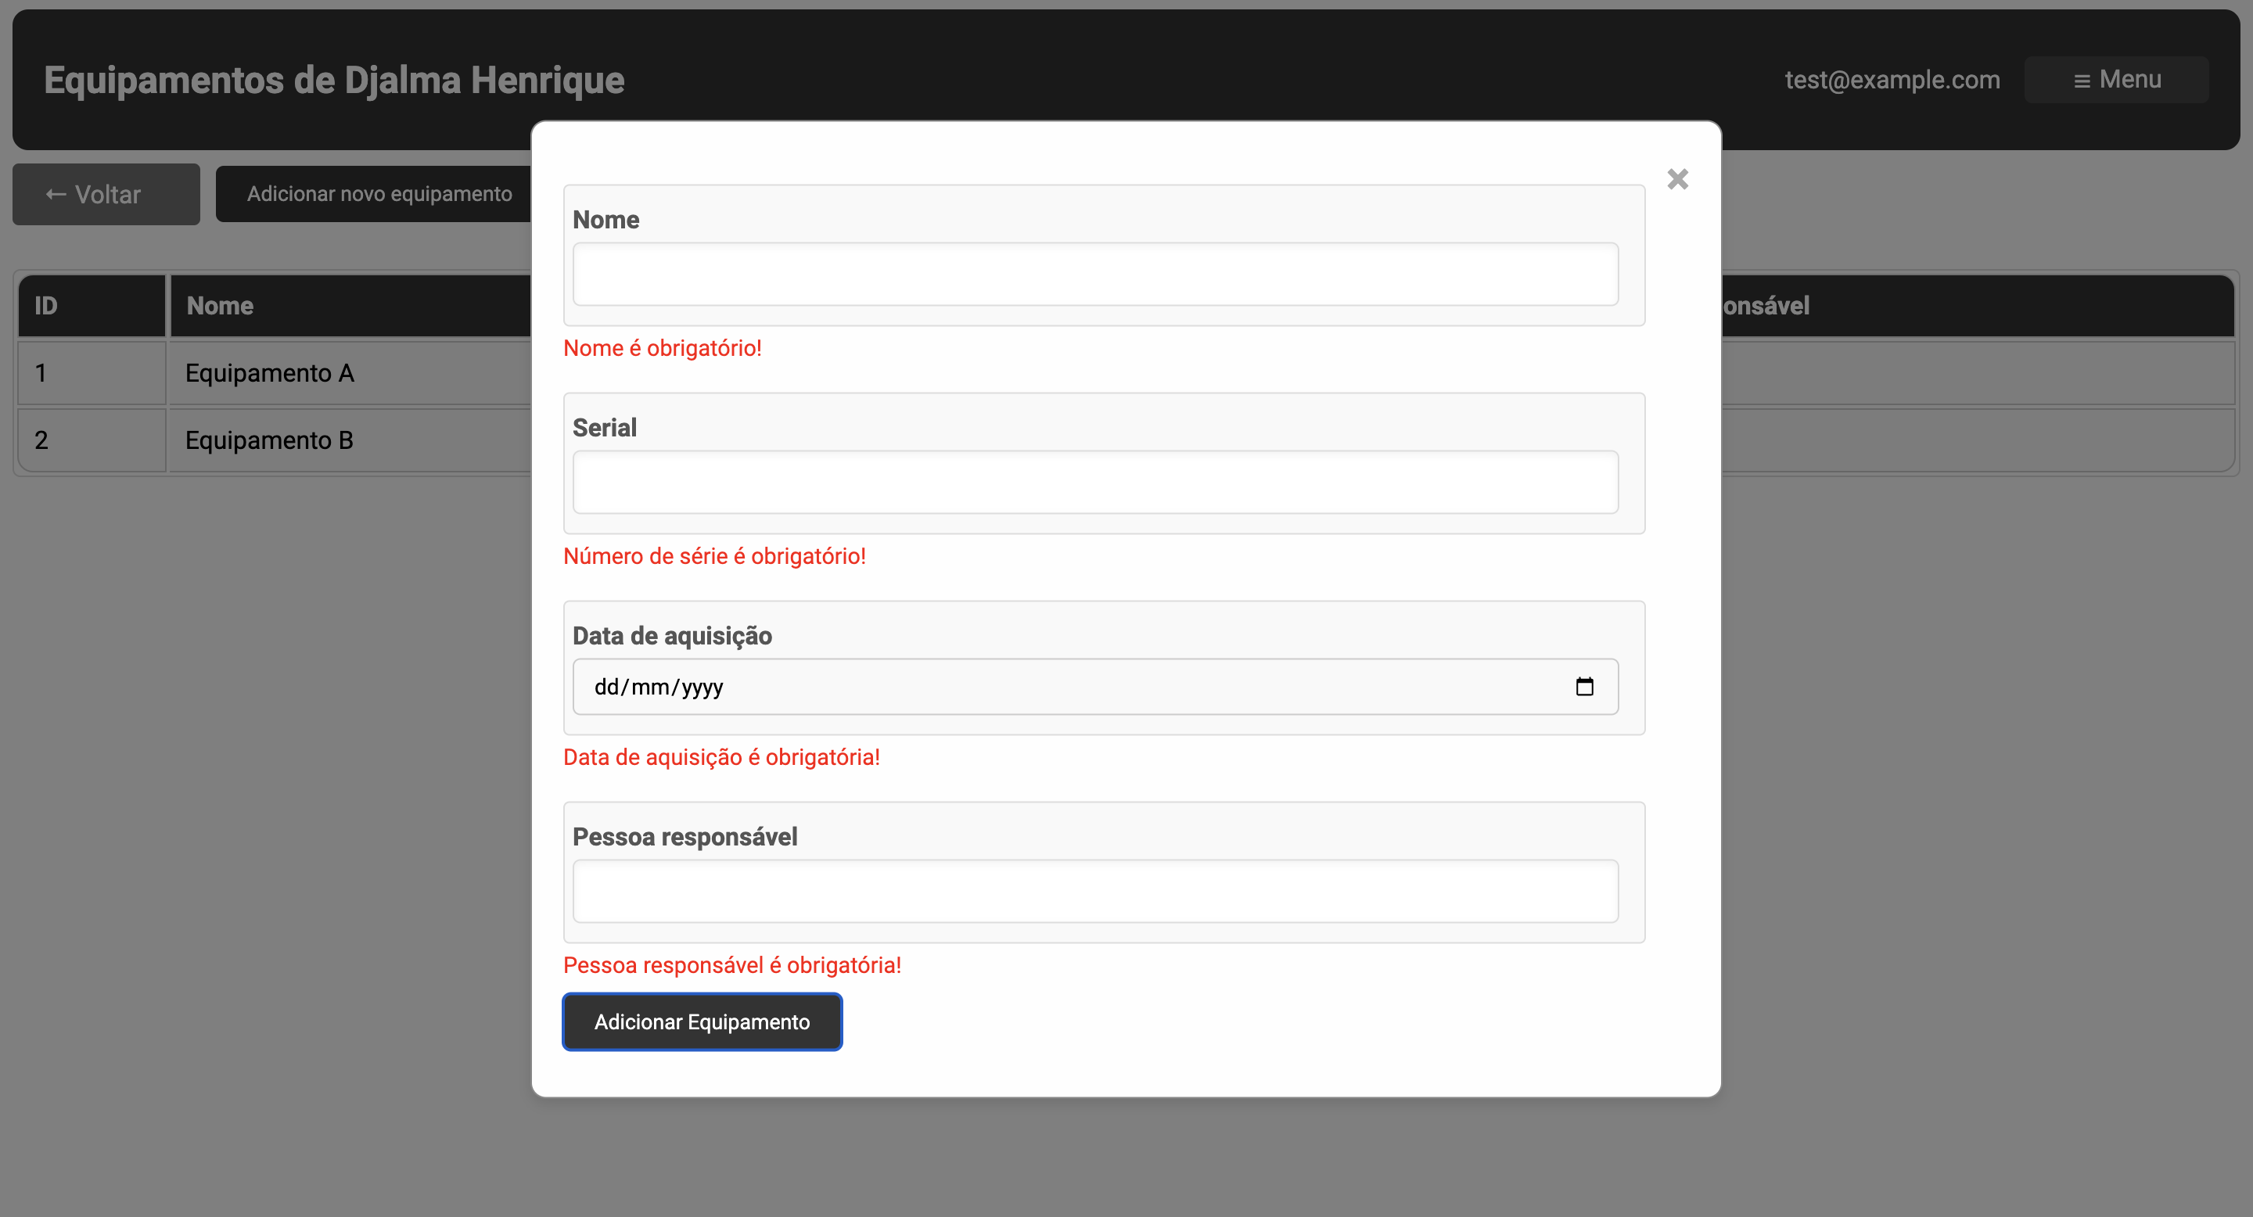
Task: Click the Nome column header
Action: tap(221, 305)
